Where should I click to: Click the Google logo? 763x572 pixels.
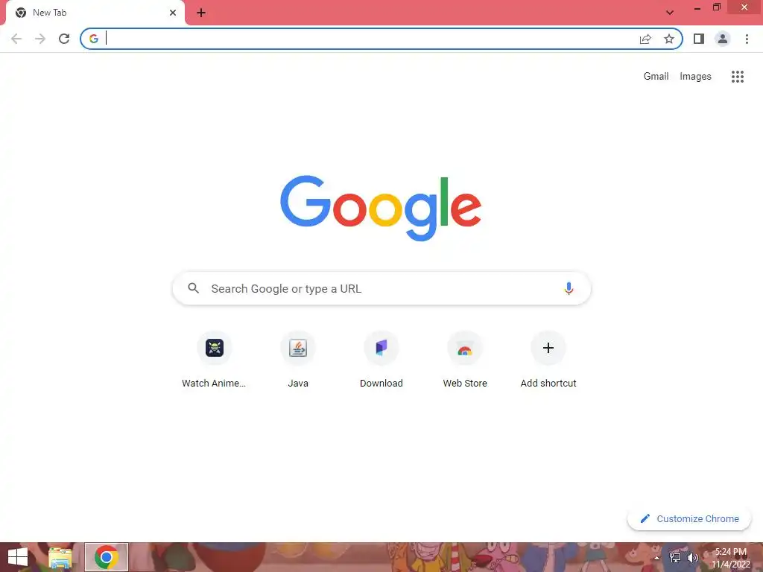[381, 208]
